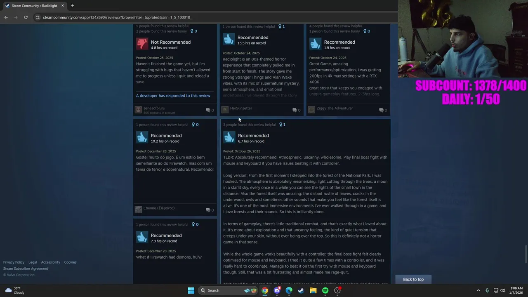528x297 pixels.
Task: Click Etienne avatar thumbnail
Action: (138, 210)
